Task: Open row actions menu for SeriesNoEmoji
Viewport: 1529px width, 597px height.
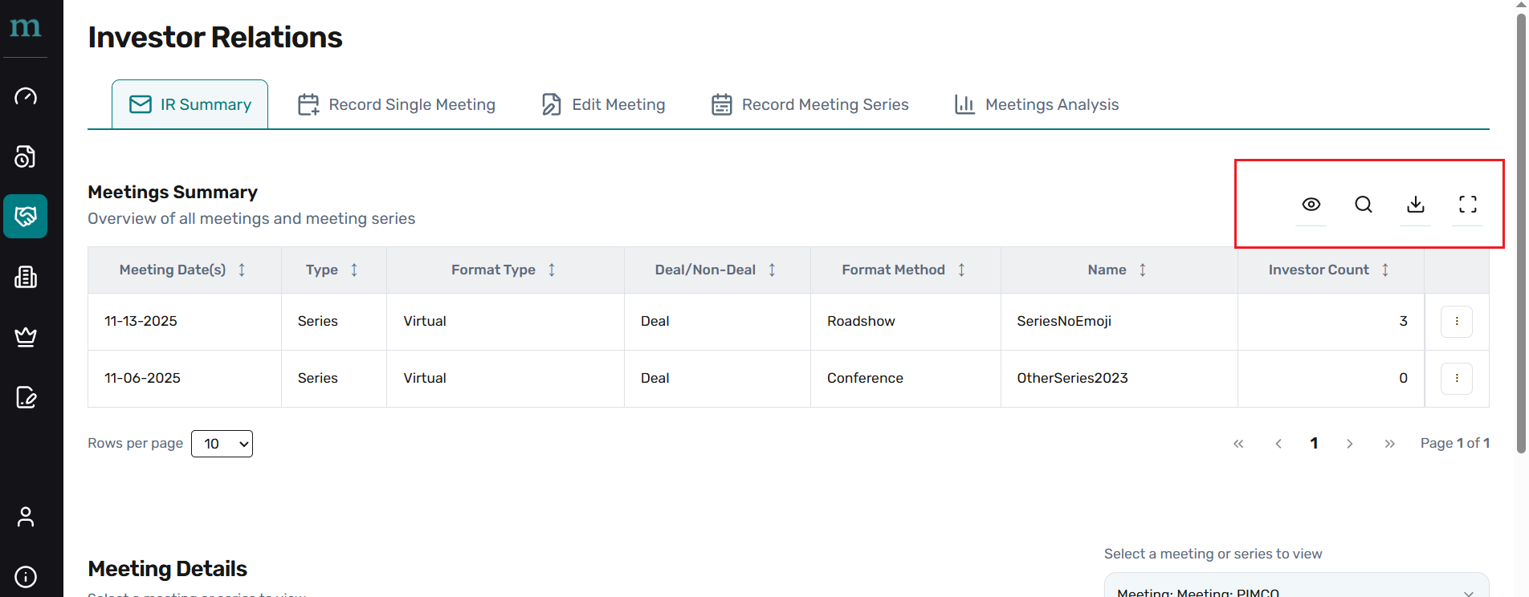Action: tap(1456, 322)
